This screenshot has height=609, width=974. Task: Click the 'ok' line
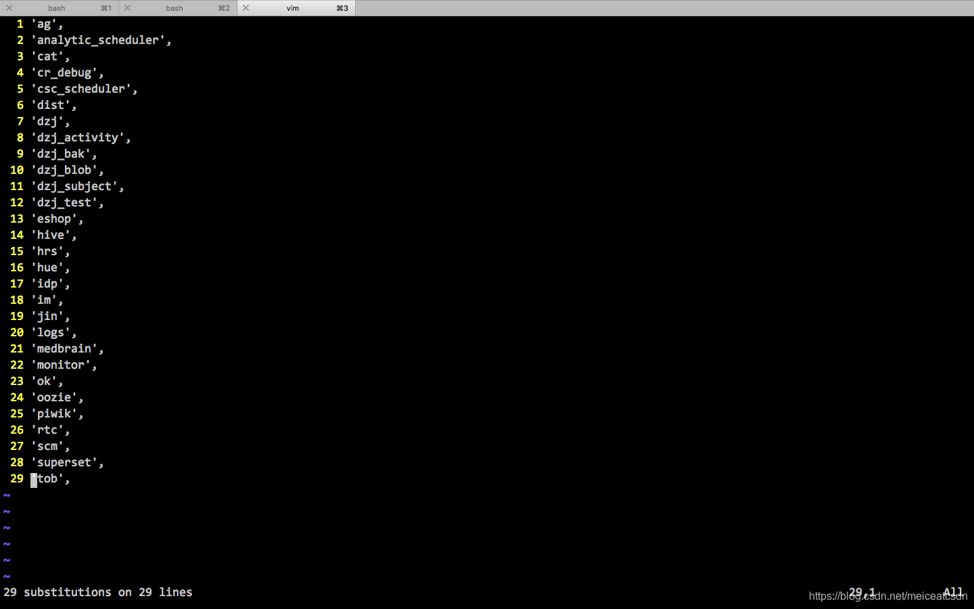click(x=47, y=382)
